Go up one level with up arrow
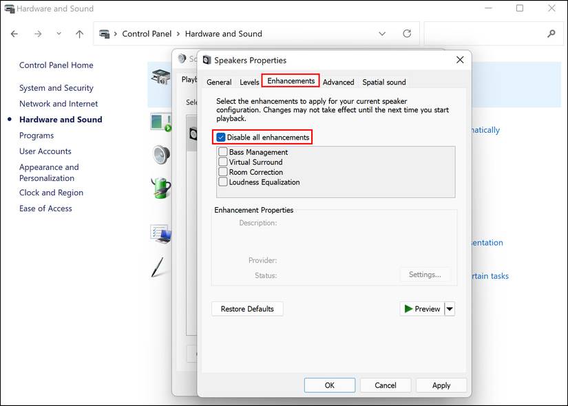 79,34
